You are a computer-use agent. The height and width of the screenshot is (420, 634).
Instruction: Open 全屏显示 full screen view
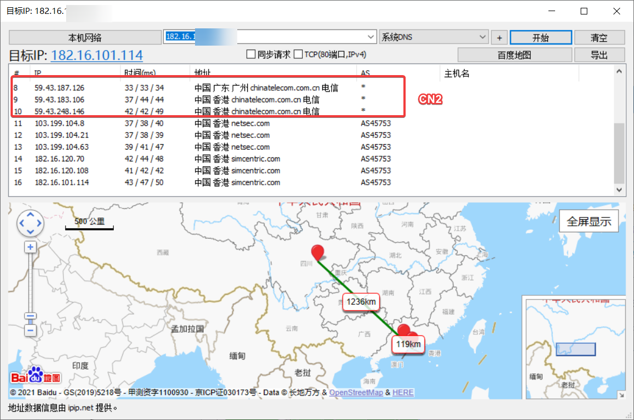[x=588, y=221]
